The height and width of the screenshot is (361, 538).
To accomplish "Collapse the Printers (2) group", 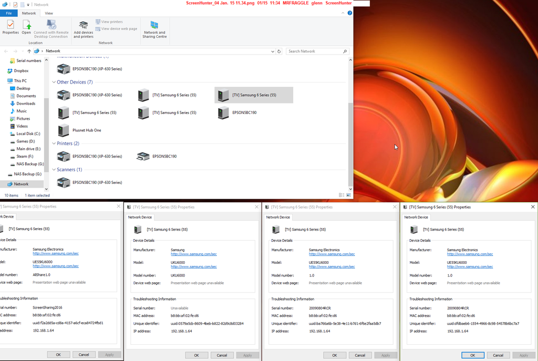I will pyautogui.click(x=54, y=143).
